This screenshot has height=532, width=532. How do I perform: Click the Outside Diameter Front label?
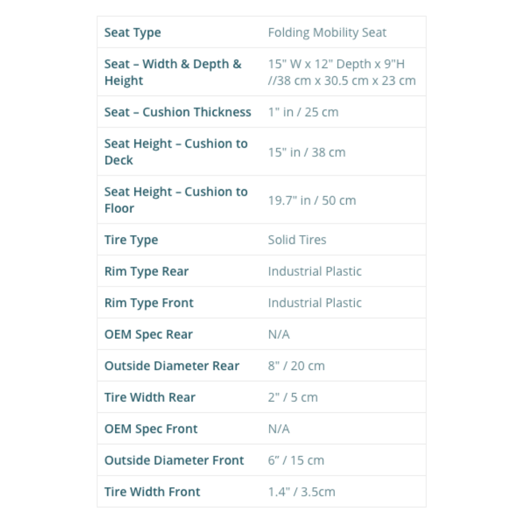pos(174,461)
